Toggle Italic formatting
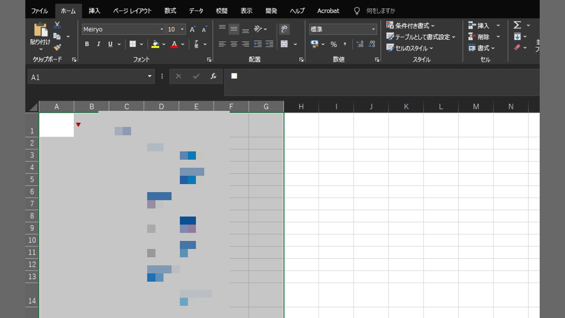 [99, 44]
